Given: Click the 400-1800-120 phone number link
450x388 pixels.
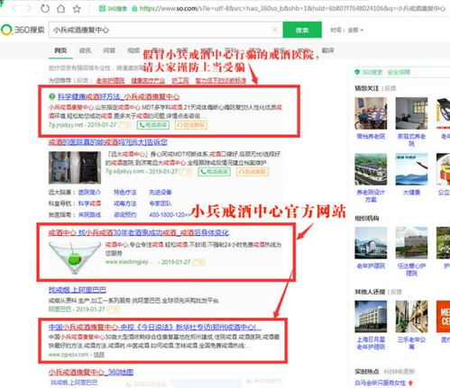Looking at the screenshot, I should click(x=169, y=215).
